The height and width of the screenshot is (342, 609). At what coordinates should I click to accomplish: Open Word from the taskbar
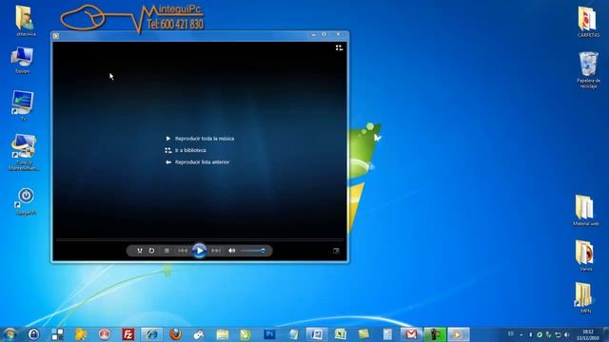pyautogui.click(x=317, y=334)
